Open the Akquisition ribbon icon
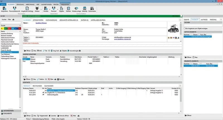 click(4, 9)
